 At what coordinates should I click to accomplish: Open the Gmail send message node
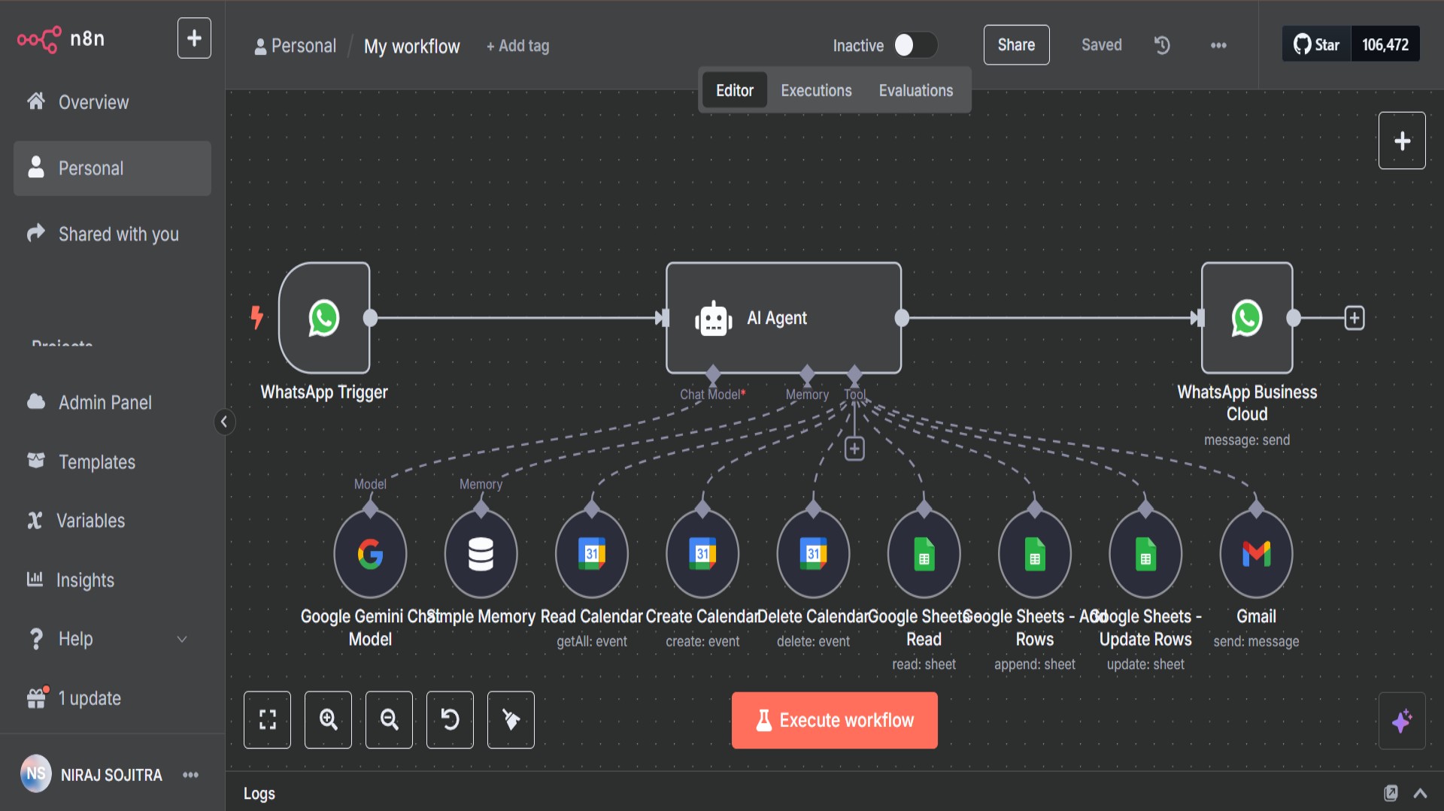coord(1256,555)
